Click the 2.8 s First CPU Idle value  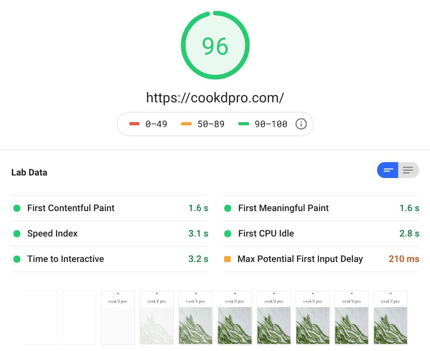point(409,233)
